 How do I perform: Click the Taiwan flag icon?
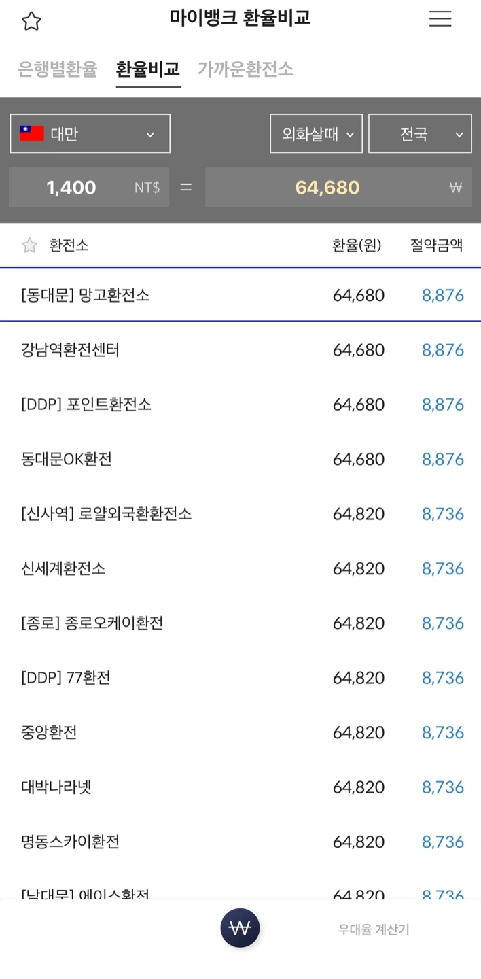28,133
